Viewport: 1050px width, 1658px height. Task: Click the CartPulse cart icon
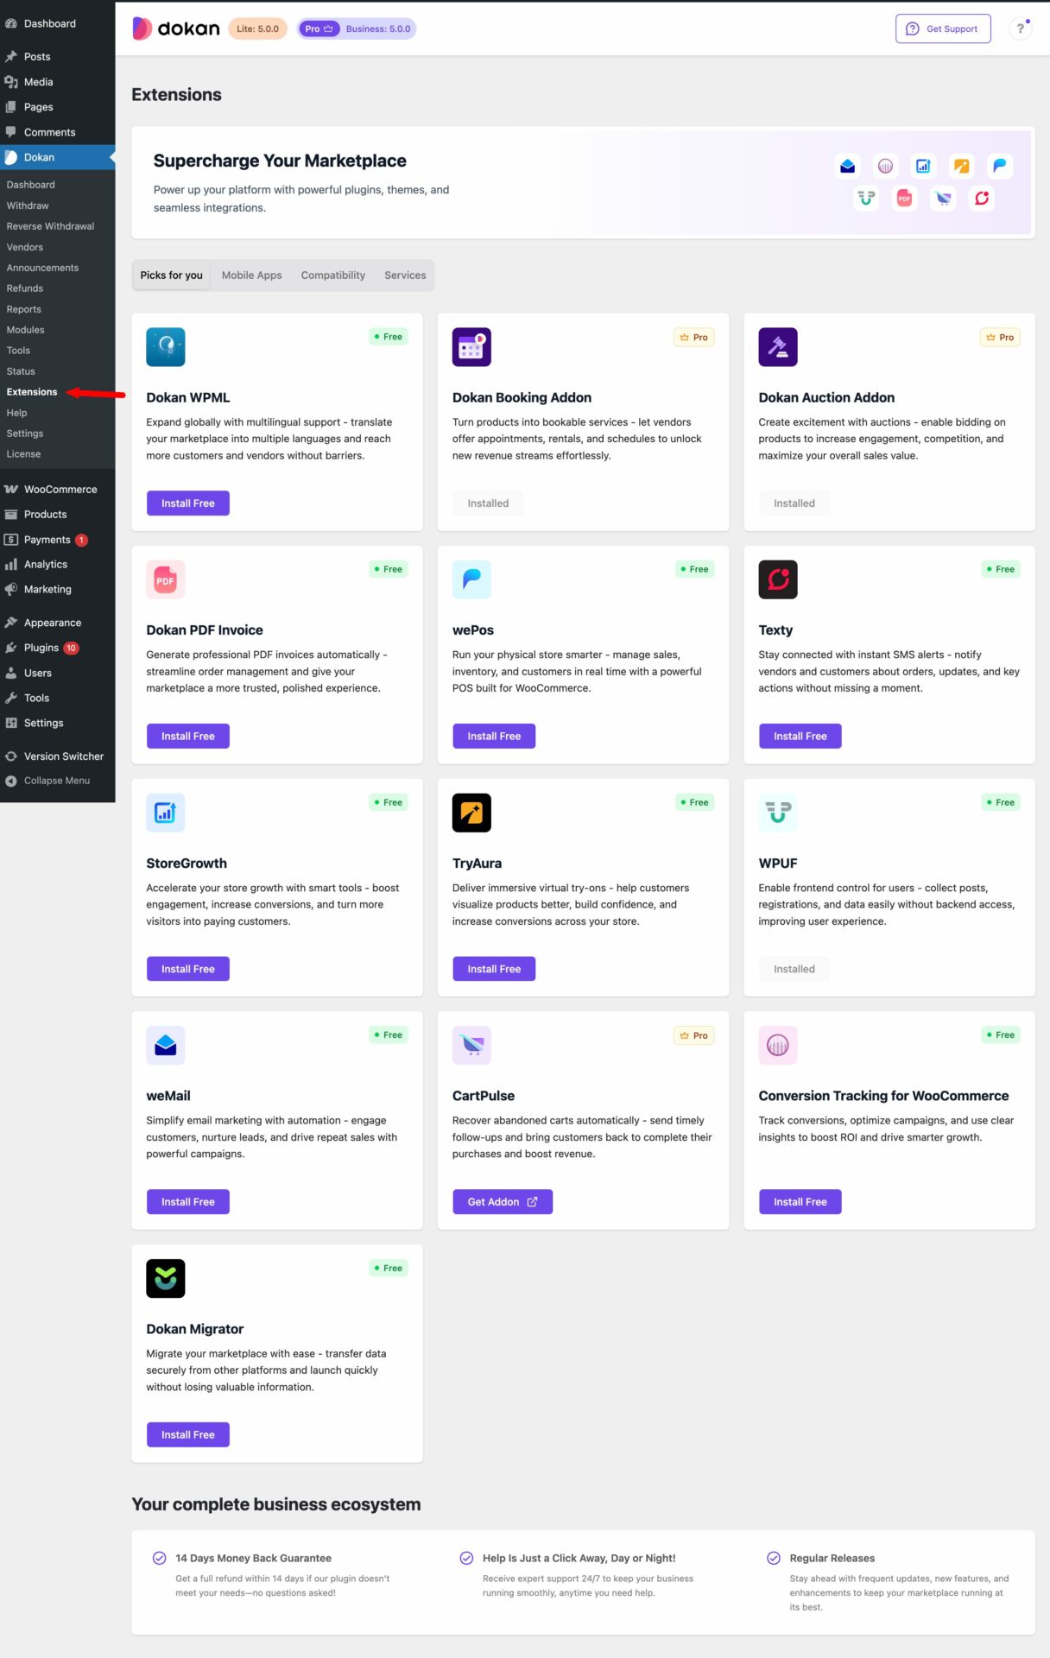coord(471,1046)
